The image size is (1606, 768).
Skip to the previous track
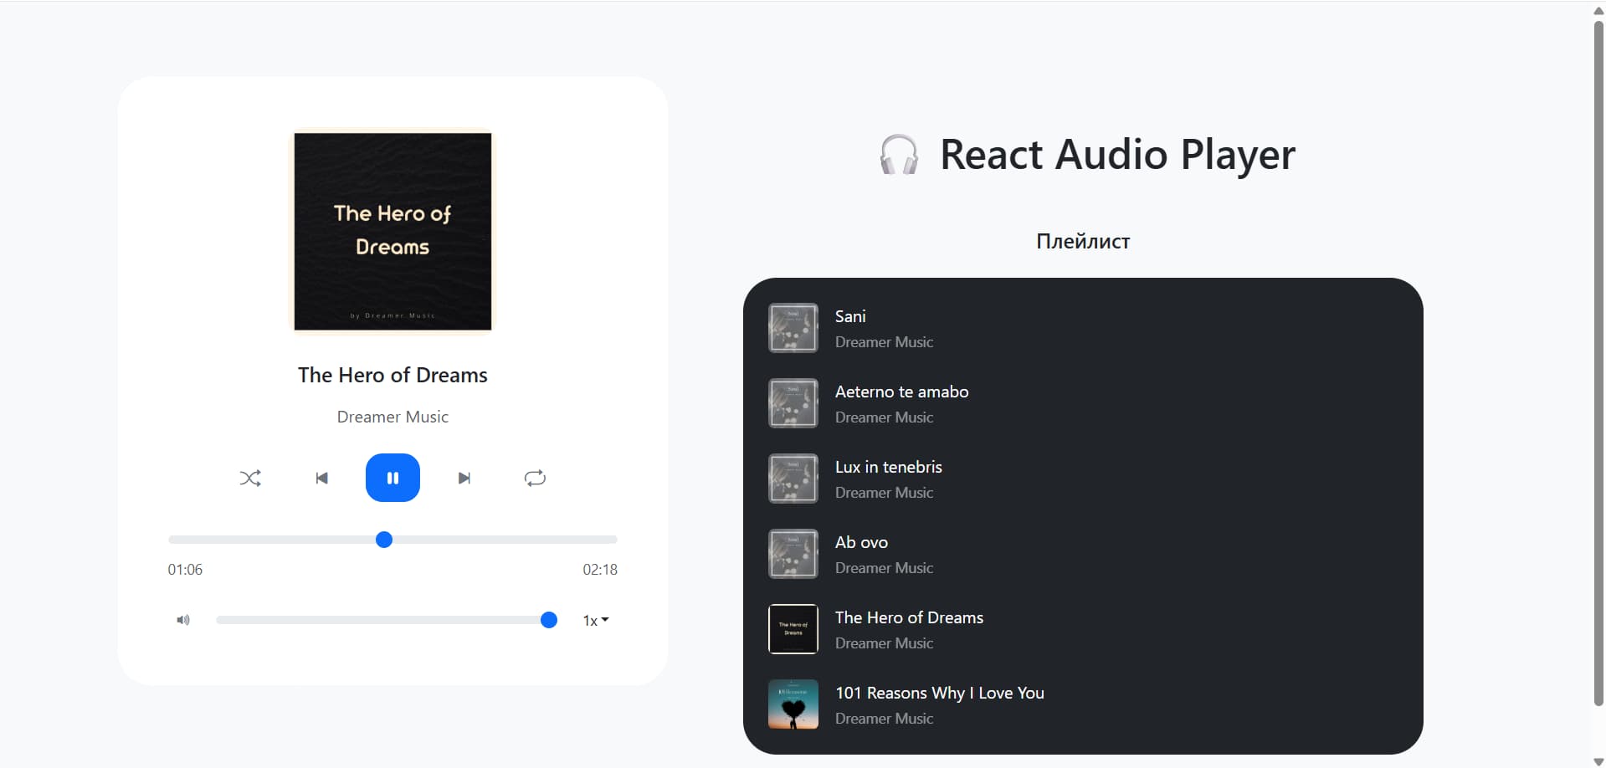321,479
